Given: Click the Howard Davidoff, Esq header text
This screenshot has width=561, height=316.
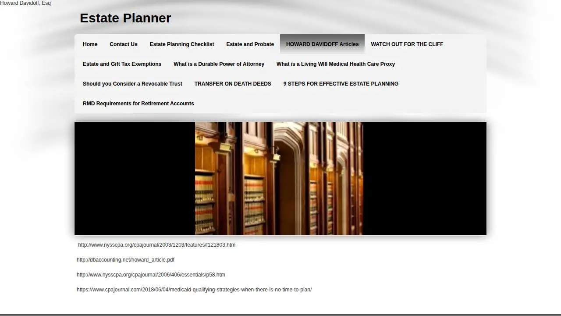Looking at the screenshot, I should [25, 3].
